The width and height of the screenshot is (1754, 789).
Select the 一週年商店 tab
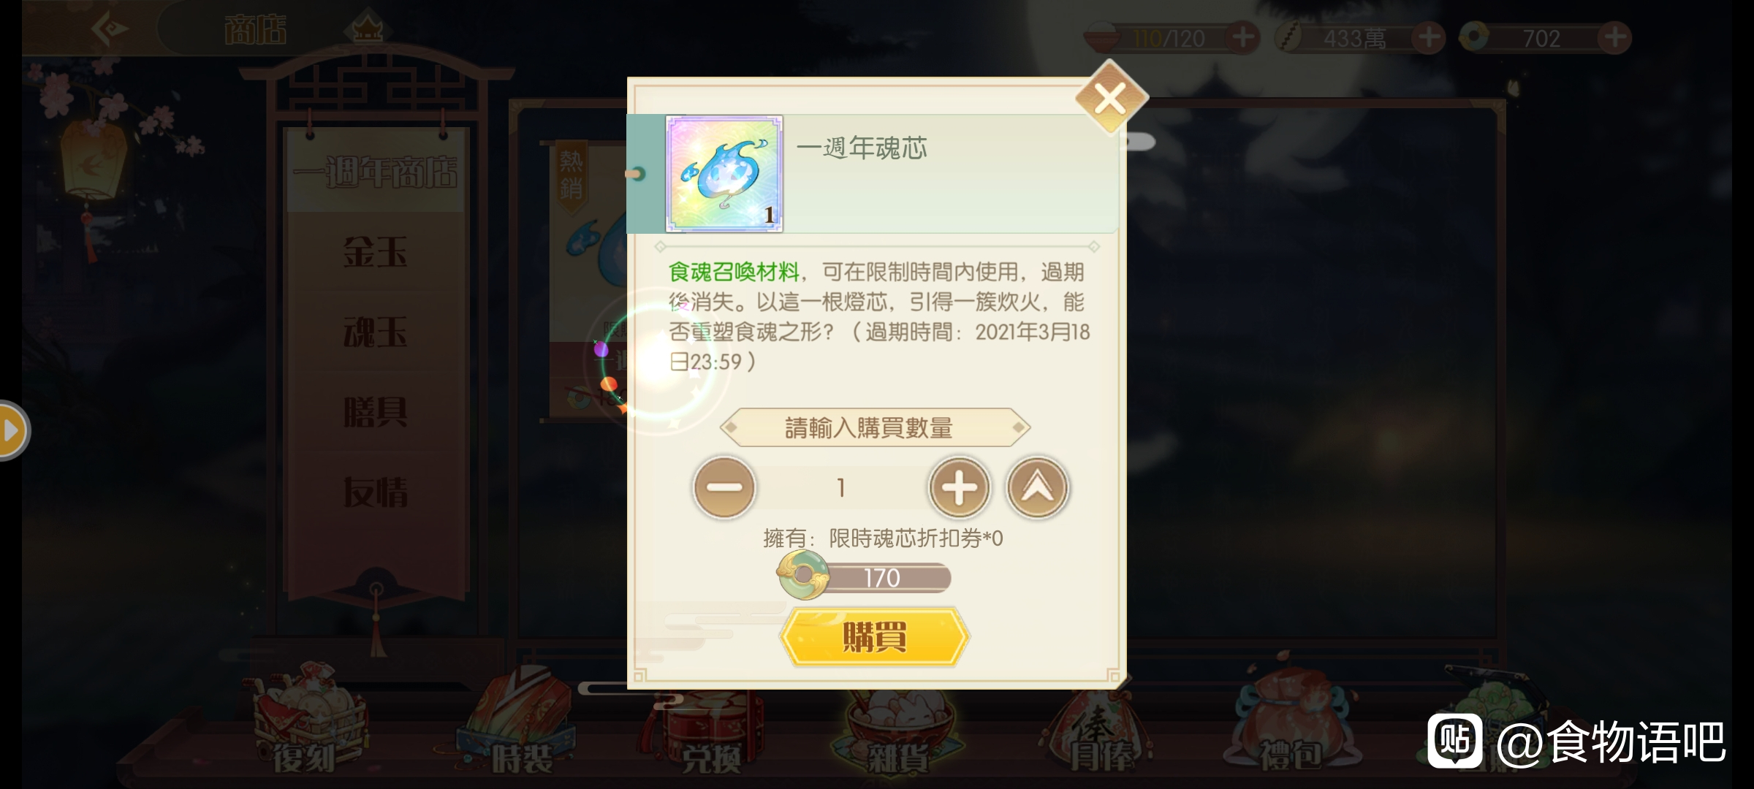click(x=375, y=172)
